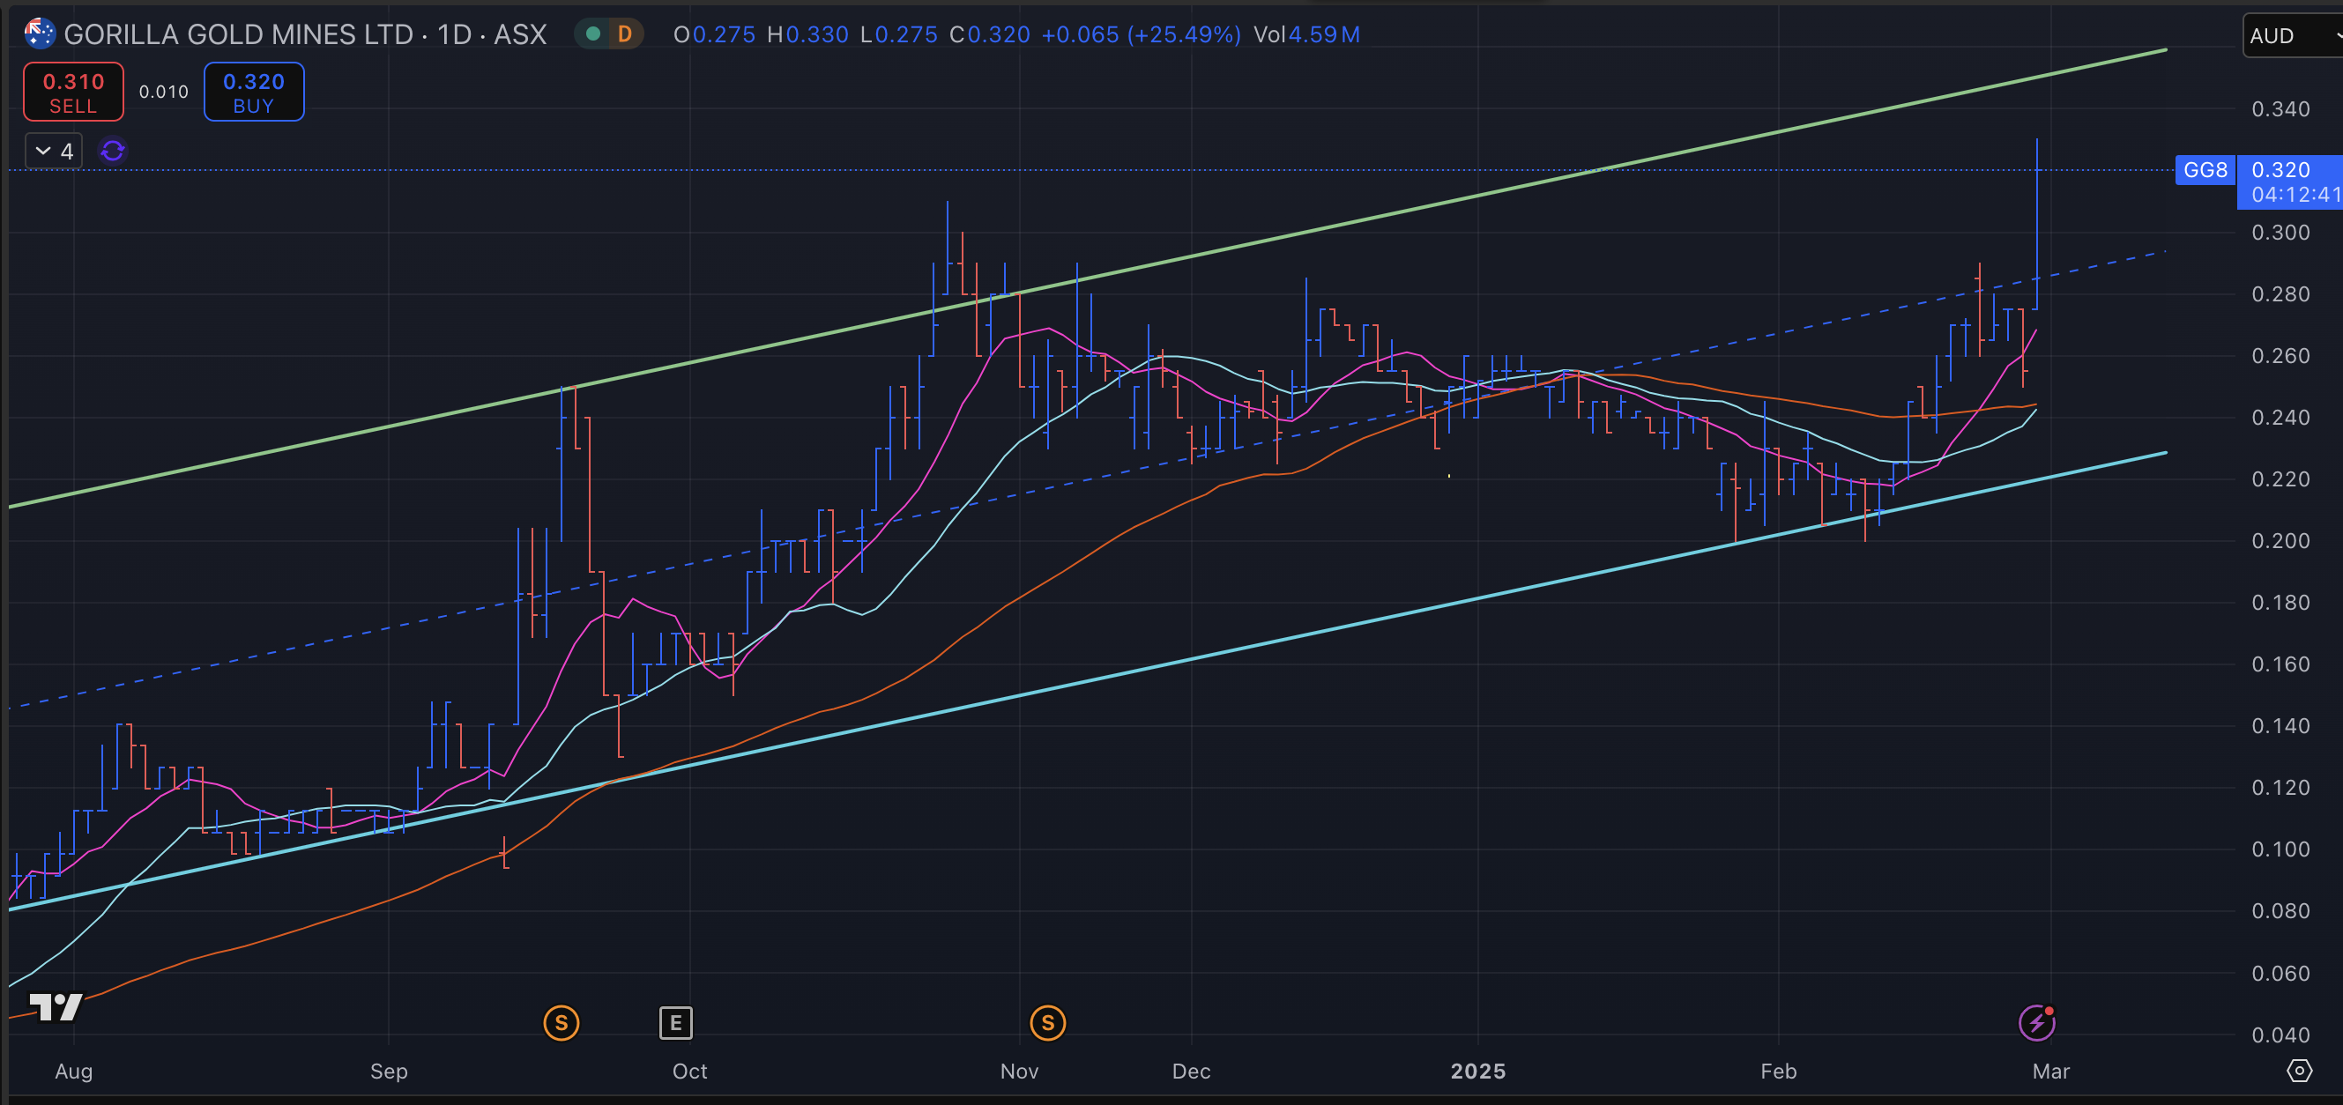Click the Oct time axis label
The height and width of the screenshot is (1105, 2343).
click(689, 1072)
